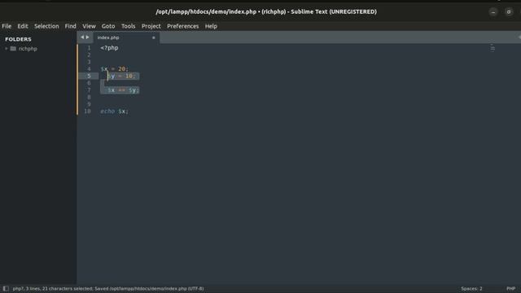Open the Goto menu
Image resolution: width=521 pixels, height=293 pixels.
point(108,26)
